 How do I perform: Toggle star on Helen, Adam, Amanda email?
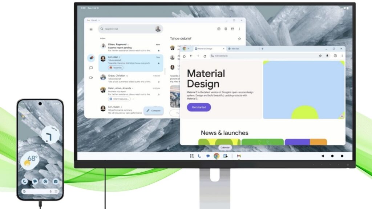[x=159, y=94]
